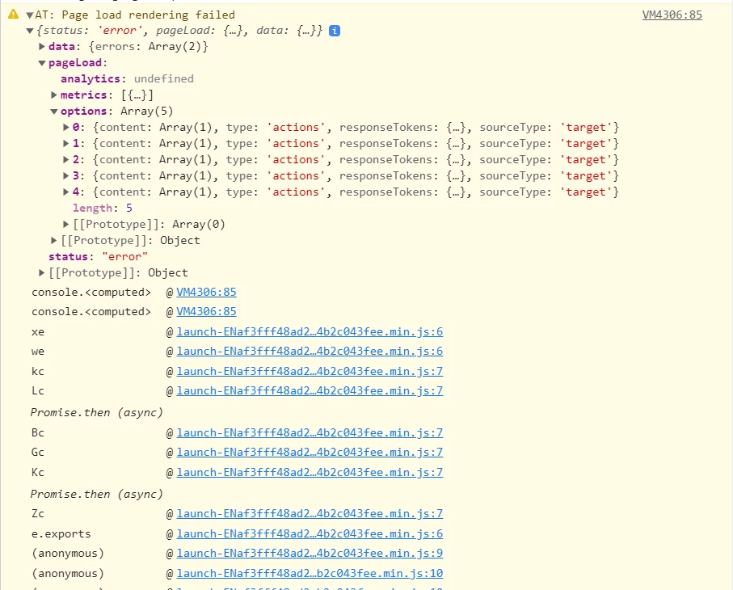733x590 pixels.
Task: Open the we stack frame launch link
Action: [x=310, y=352]
